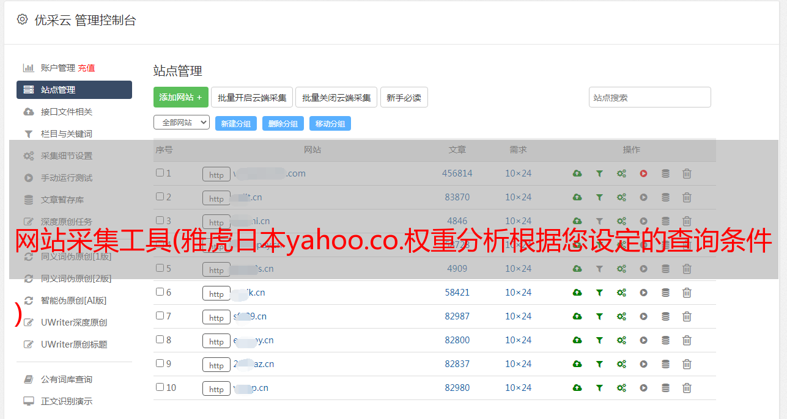Tick the checkbox for site row 2

coord(160,197)
